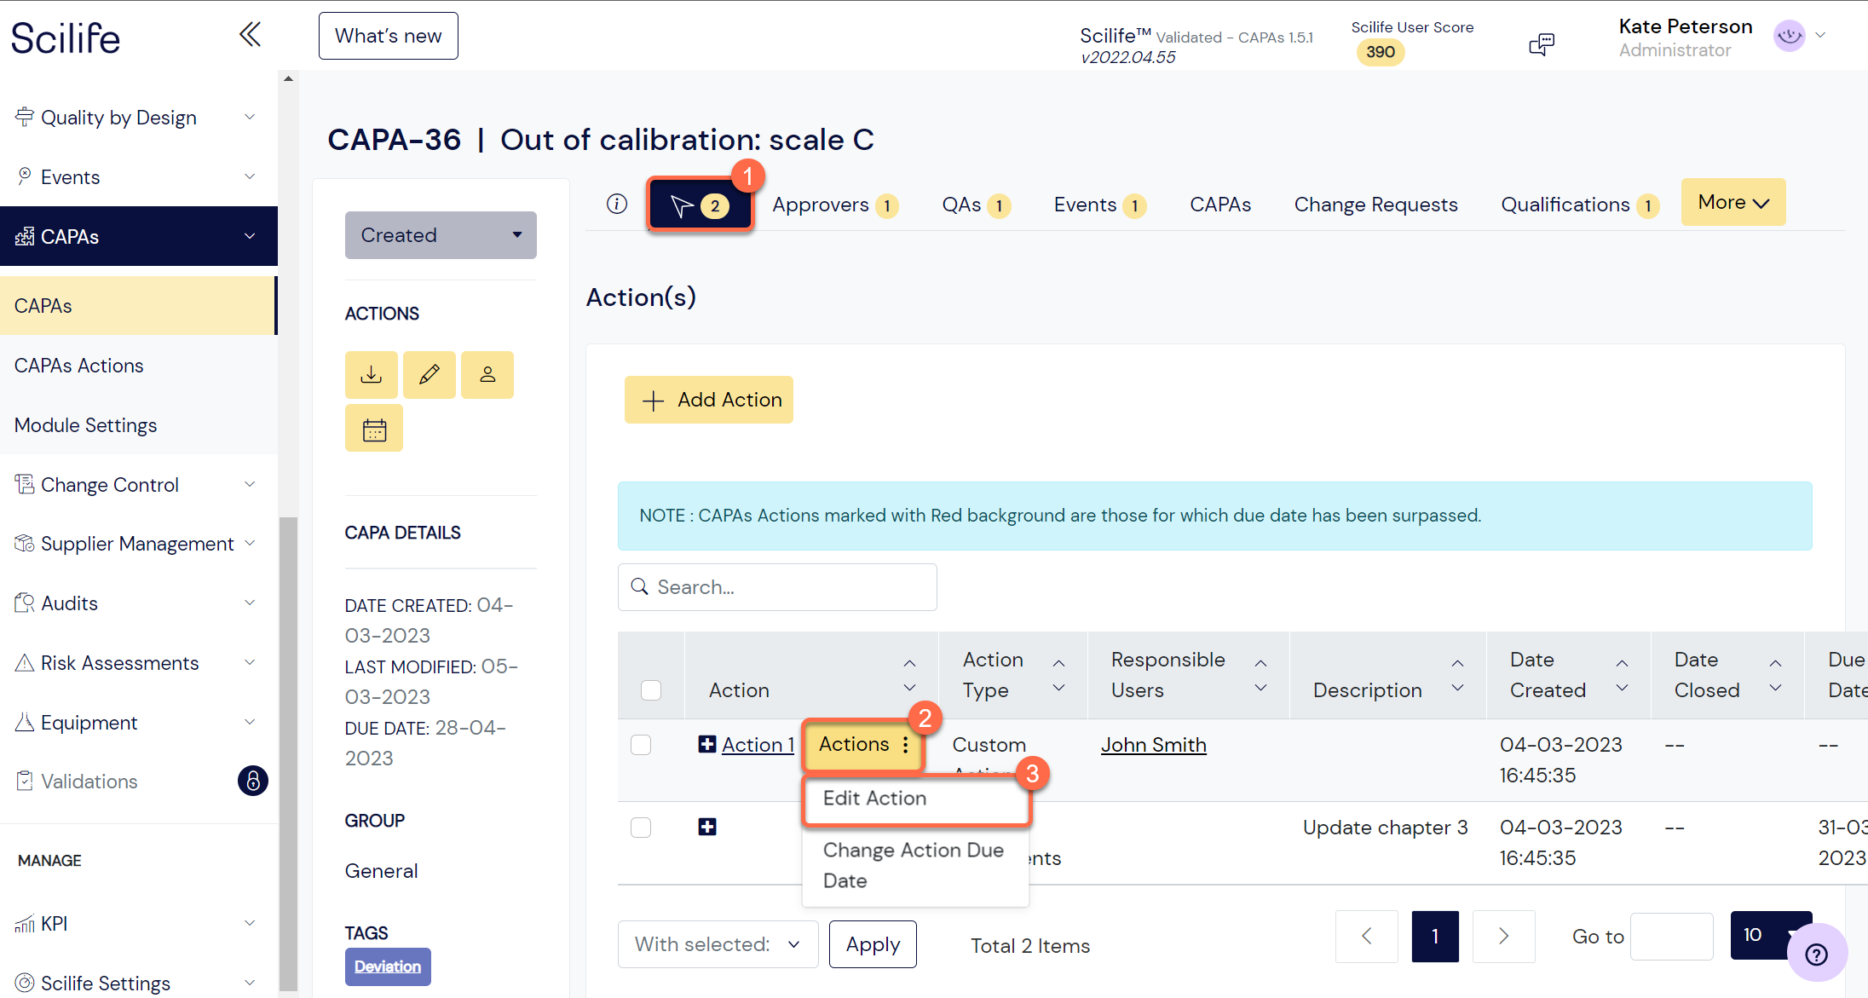Click the Add Action button

point(709,400)
